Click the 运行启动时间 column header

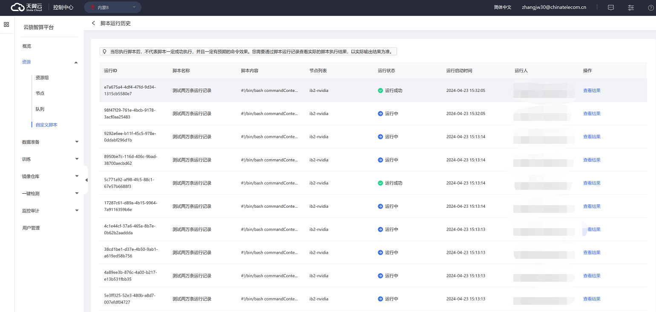(x=459, y=71)
